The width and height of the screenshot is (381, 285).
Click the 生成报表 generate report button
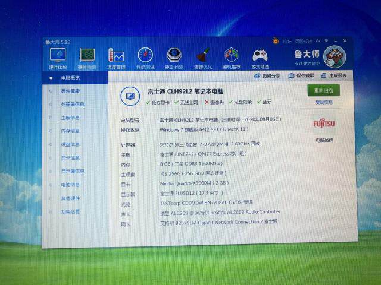click(334, 75)
